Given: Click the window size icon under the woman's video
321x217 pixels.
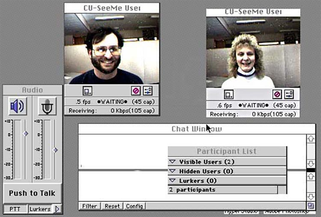Looking at the screenshot, I should click(229, 95).
